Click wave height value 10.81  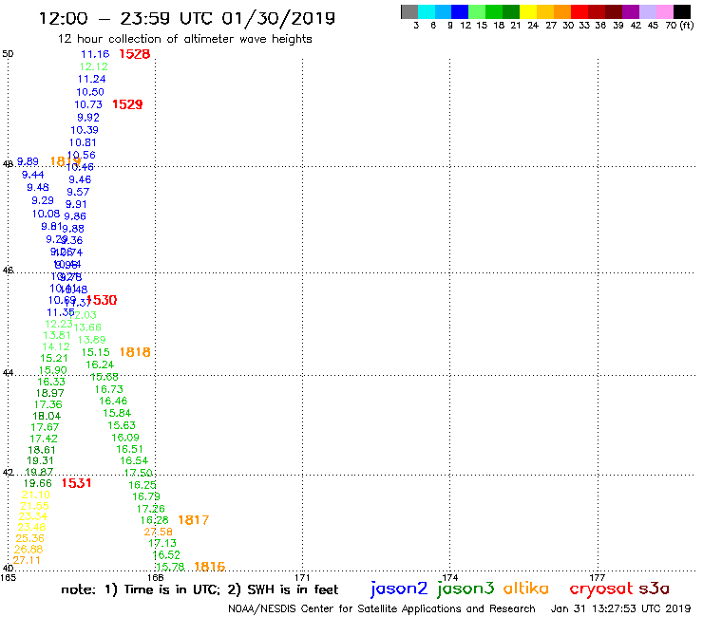(x=83, y=142)
